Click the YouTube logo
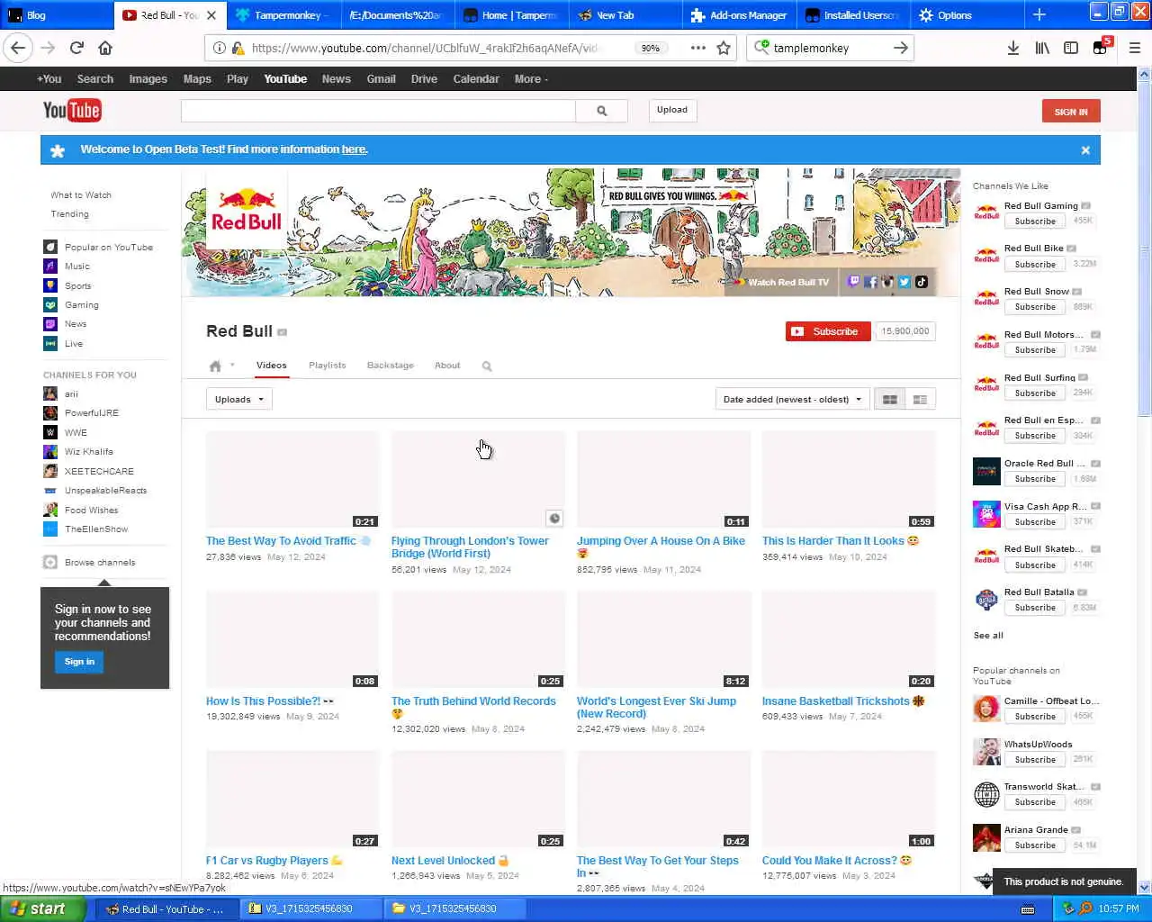The image size is (1152, 922). pos(72,111)
